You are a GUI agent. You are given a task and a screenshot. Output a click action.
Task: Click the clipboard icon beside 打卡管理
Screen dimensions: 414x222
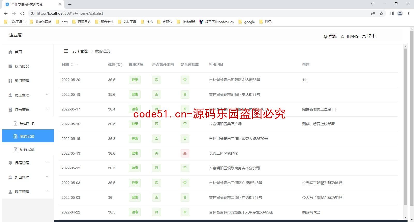(10, 110)
